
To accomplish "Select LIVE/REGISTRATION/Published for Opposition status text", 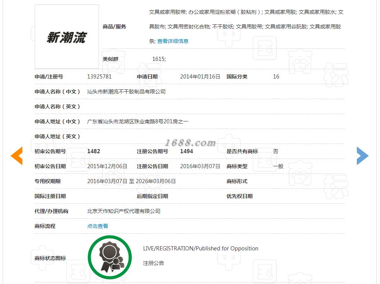I will pos(201,248).
